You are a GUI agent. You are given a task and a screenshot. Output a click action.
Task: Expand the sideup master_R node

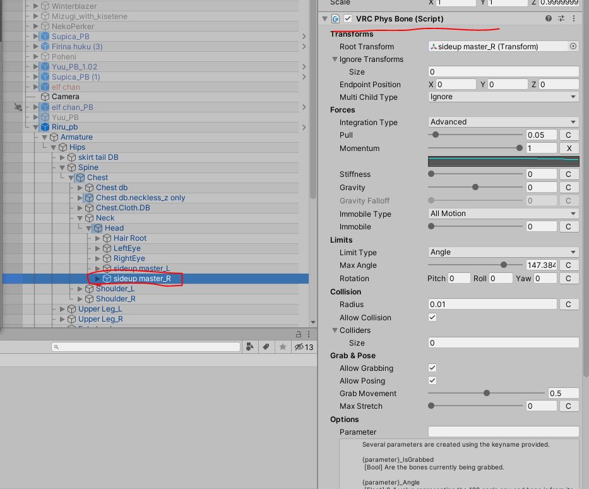pos(98,279)
